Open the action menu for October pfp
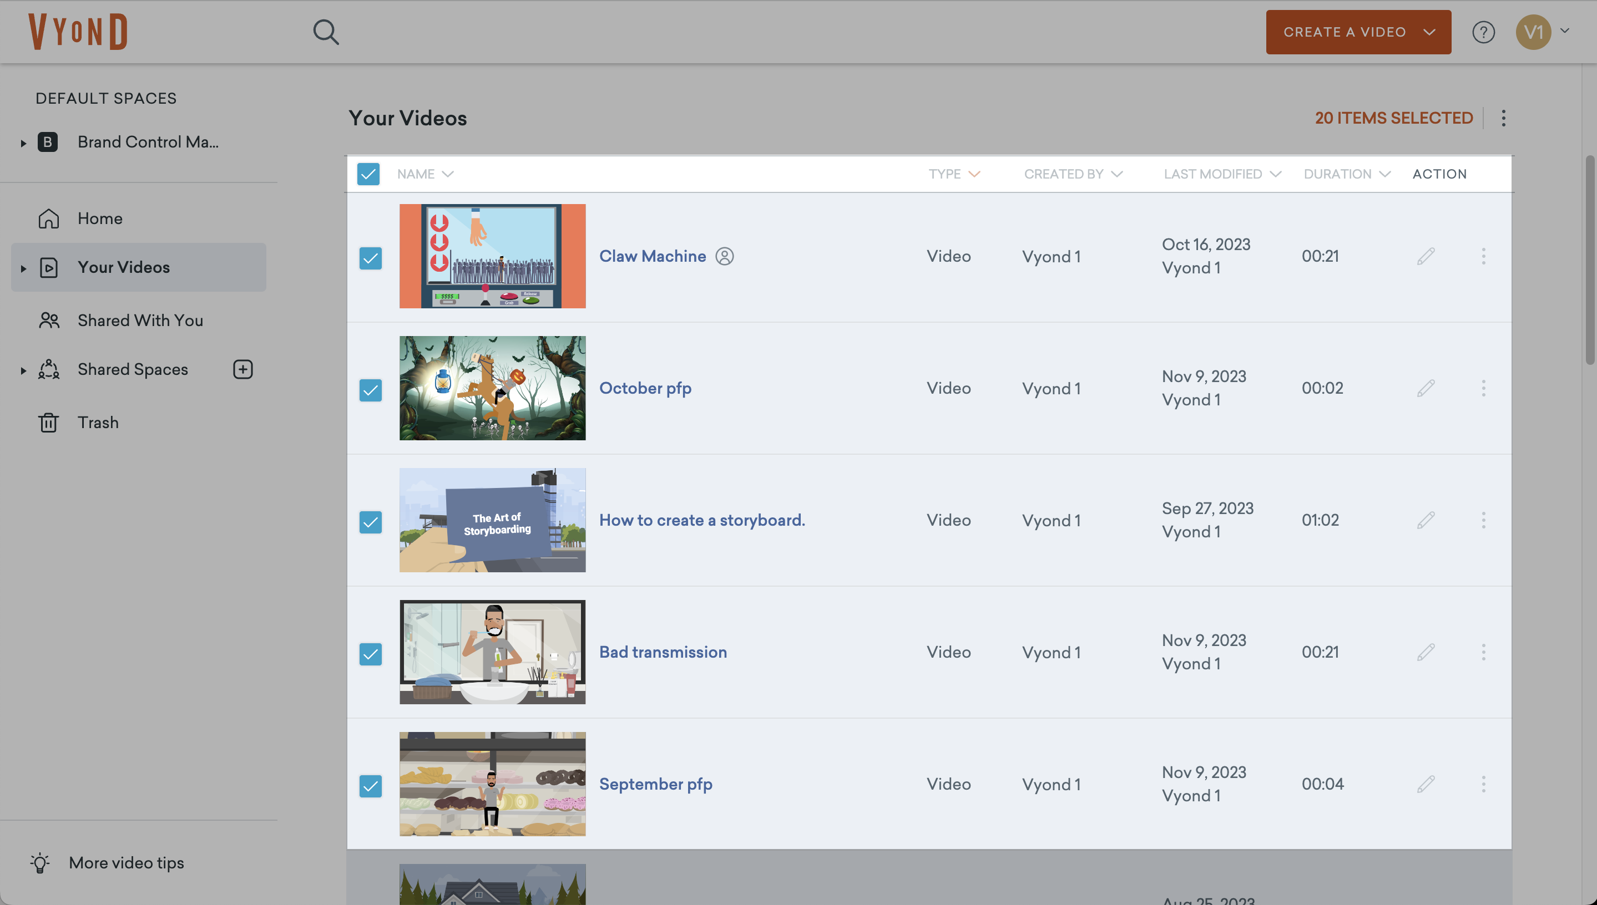Image resolution: width=1597 pixels, height=905 pixels. [x=1483, y=388]
